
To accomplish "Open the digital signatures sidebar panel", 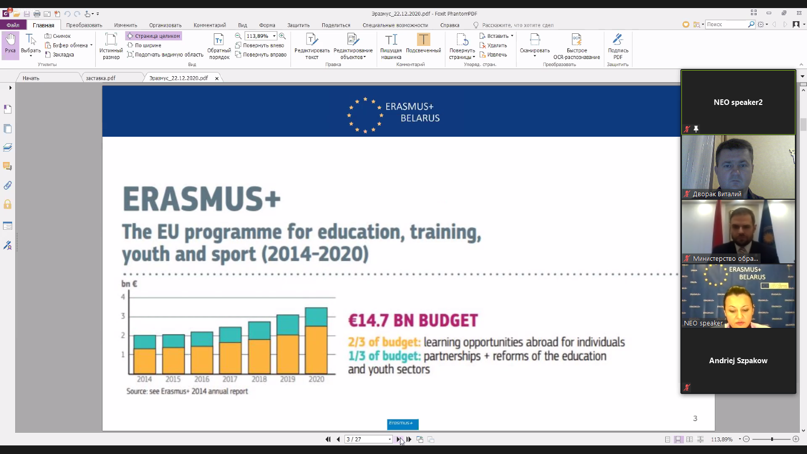I will [x=8, y=245].
